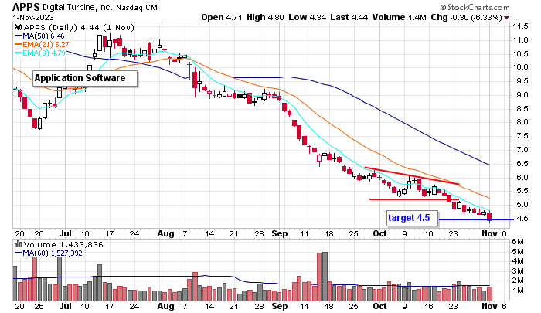Click the 11.5 price axis label
The image size is (541, 313).
520,26
